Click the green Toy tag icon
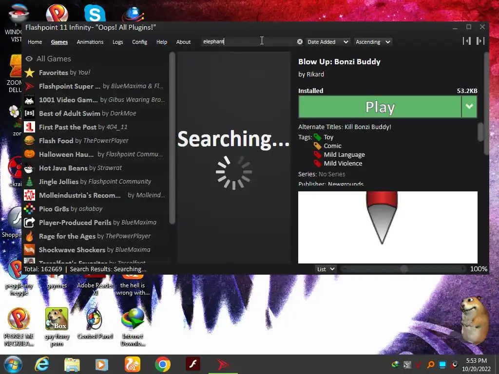Image resolution: width=499 pixels, height=374 pixels. [x=318, y=137]
